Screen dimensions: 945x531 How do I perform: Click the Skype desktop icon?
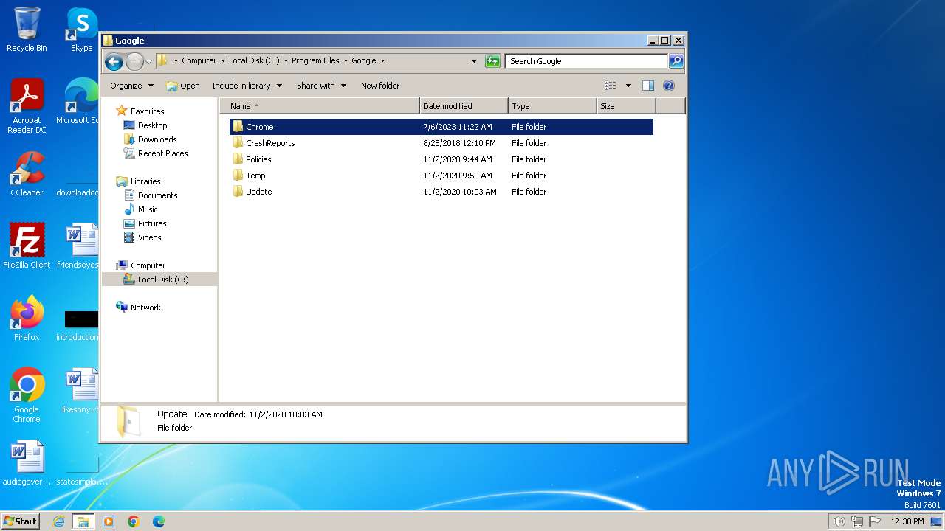[x=81, y=29]
